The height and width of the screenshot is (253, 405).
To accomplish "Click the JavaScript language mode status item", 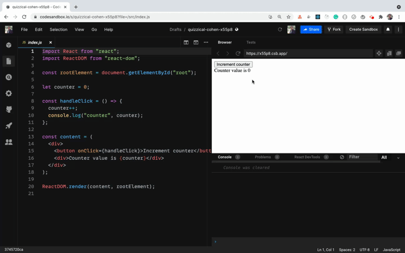I will (392, 250).
